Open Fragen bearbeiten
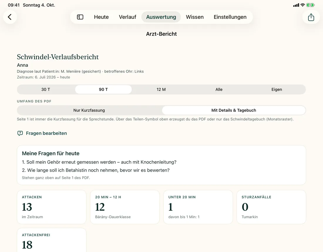Viewport: 323px width, 252px height. click(42, 133)
